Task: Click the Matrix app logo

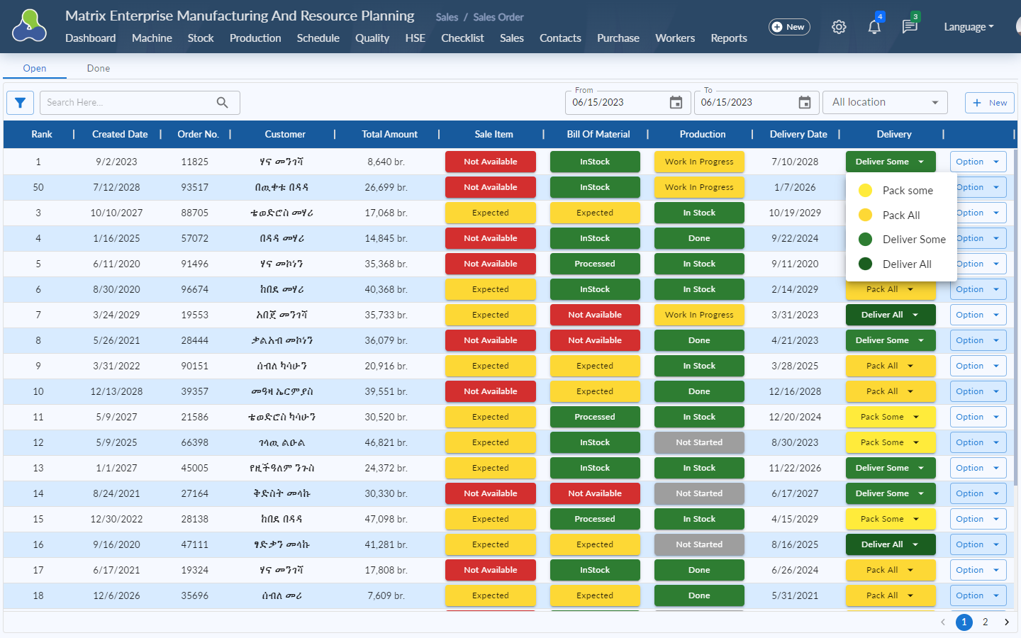Action: 29,26
